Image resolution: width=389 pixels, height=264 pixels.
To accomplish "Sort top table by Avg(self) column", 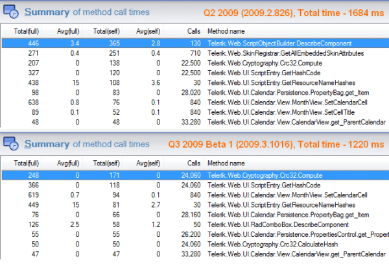I will 143,31.
